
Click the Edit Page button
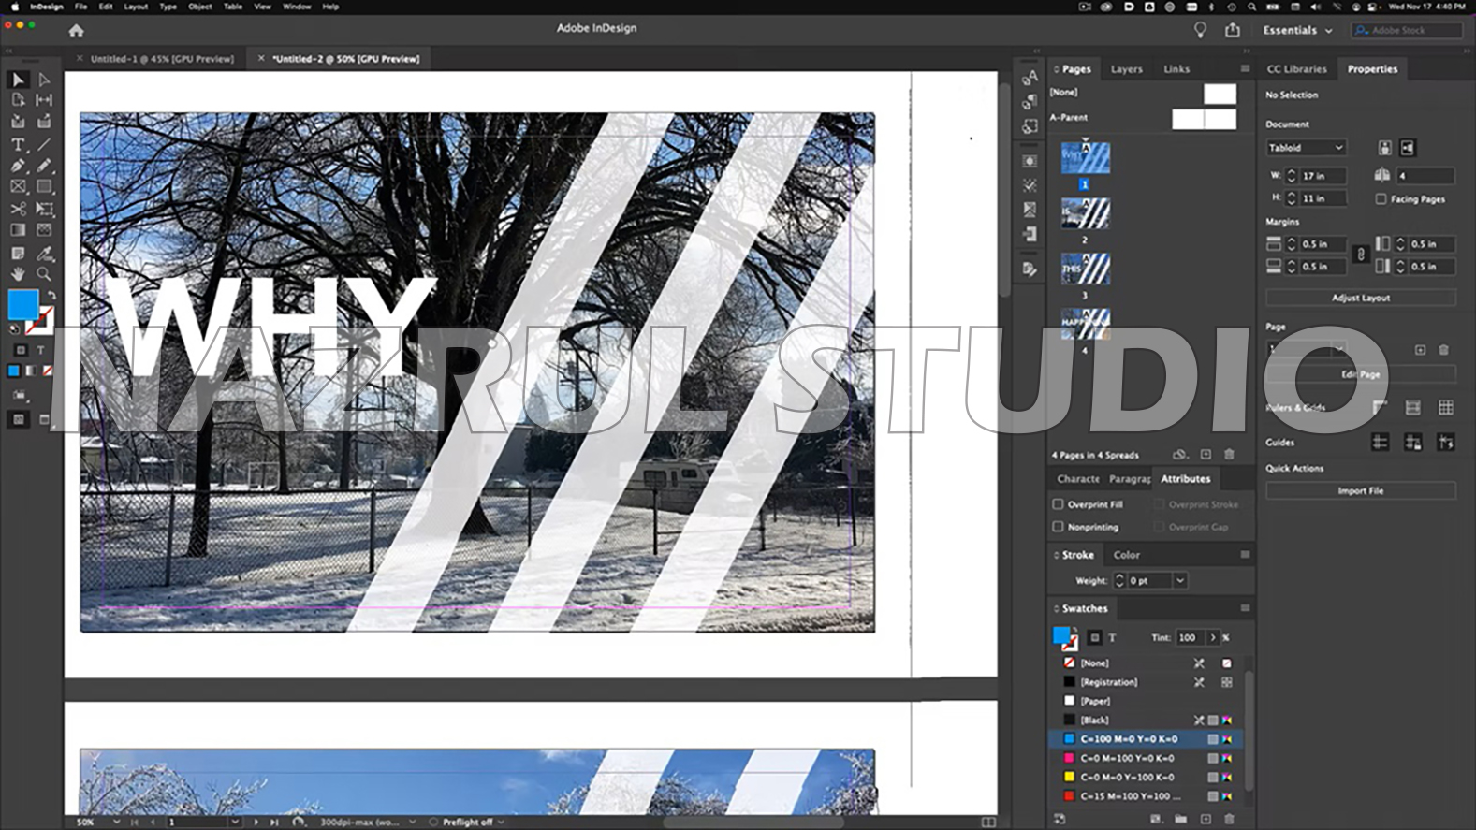point(1361,374)
